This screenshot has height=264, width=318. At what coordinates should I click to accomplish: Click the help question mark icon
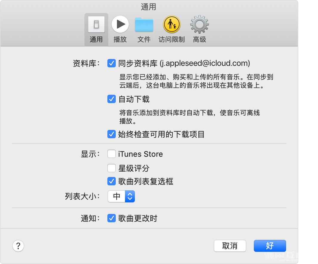(x=18, y=246)
